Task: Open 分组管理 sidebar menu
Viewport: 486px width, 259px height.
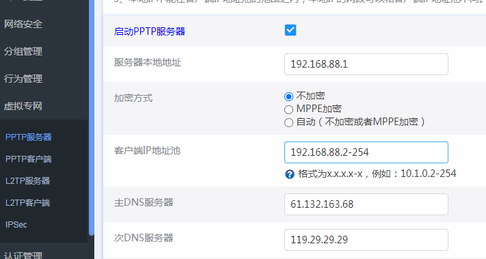Action: click(23, 51)
